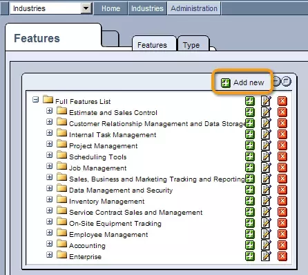This screenshot has height=275, width=308.
Task: Add item under Project Management
Action: click(x=250, y=145)
